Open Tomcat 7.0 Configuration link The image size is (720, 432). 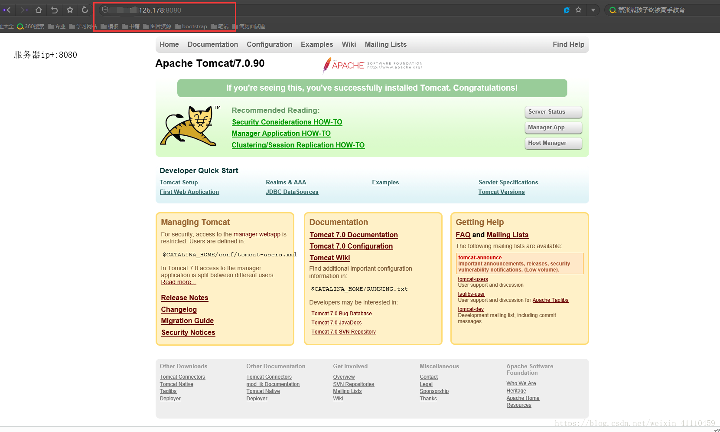tap(351, 246)
